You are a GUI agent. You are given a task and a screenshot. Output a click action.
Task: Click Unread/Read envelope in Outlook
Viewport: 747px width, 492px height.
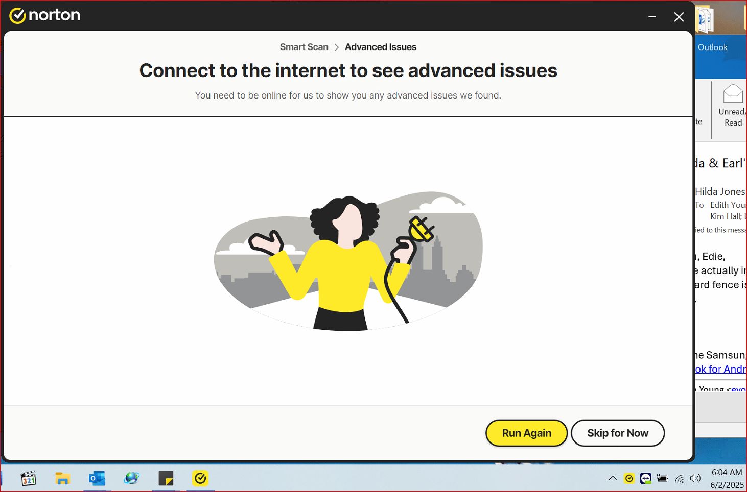tap(733, 106)
